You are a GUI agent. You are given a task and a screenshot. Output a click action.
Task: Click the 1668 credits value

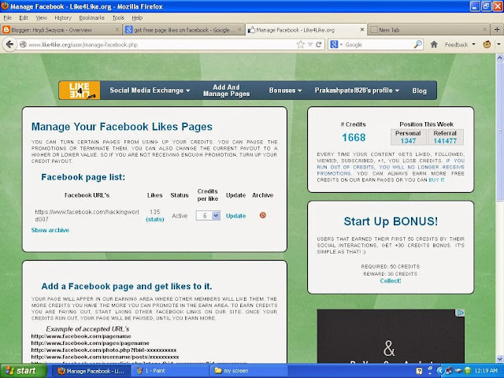click(354, 138)
